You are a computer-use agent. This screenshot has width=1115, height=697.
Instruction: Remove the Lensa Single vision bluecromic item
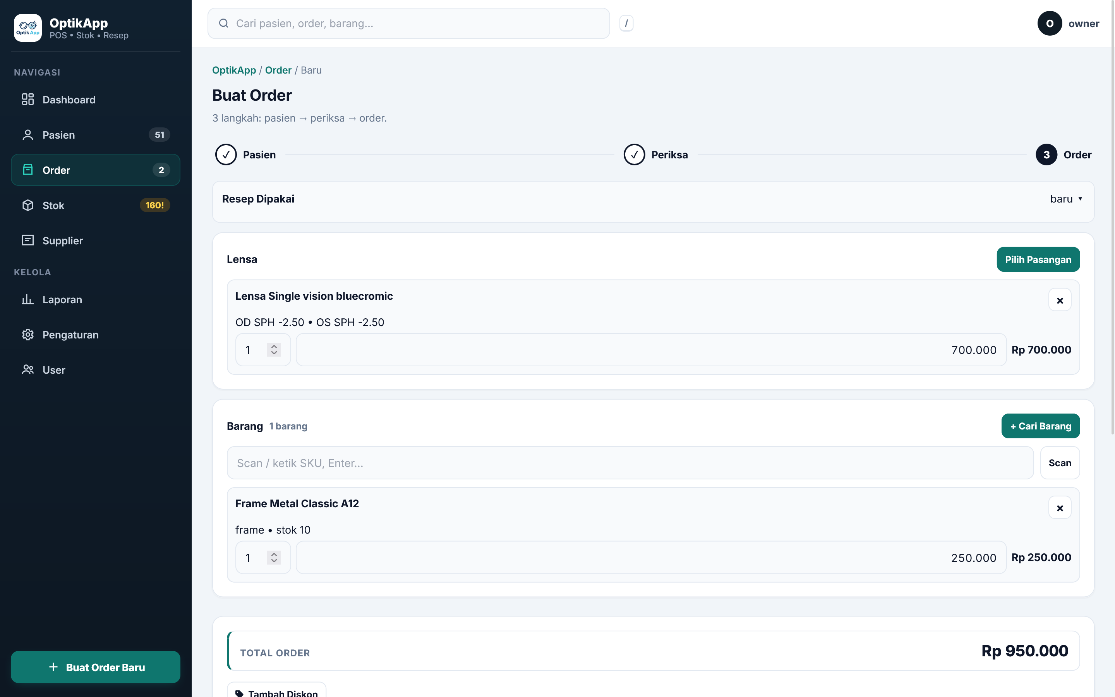coord(1060,300)
